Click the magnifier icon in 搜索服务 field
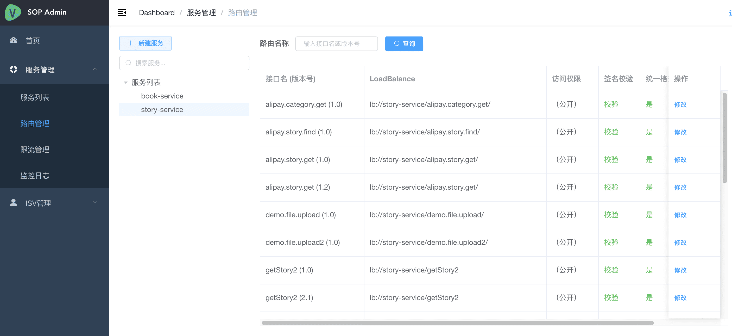This screenshot has height=336, width=732. click(x=128, y=63)
